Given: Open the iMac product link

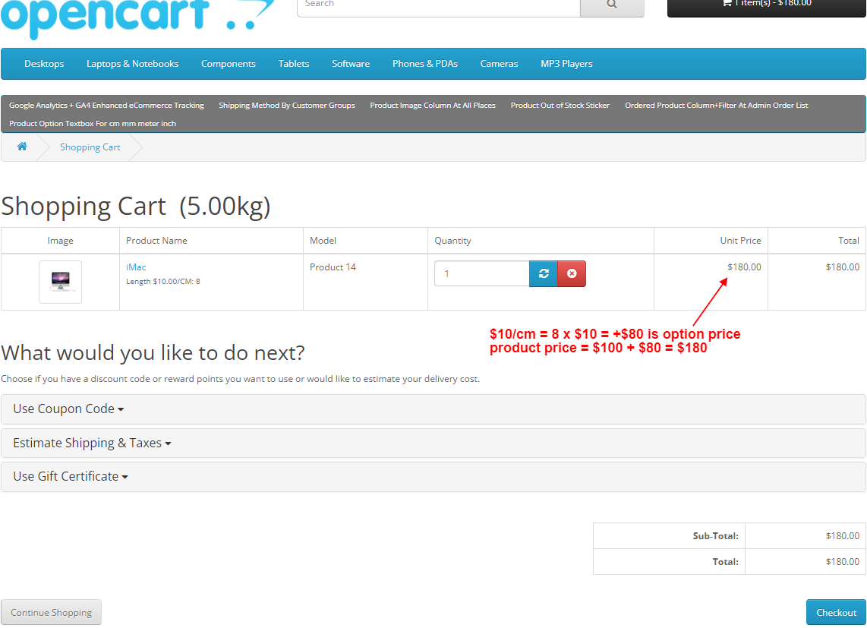Looking at the screenshot, I should (x=136, y=267).
